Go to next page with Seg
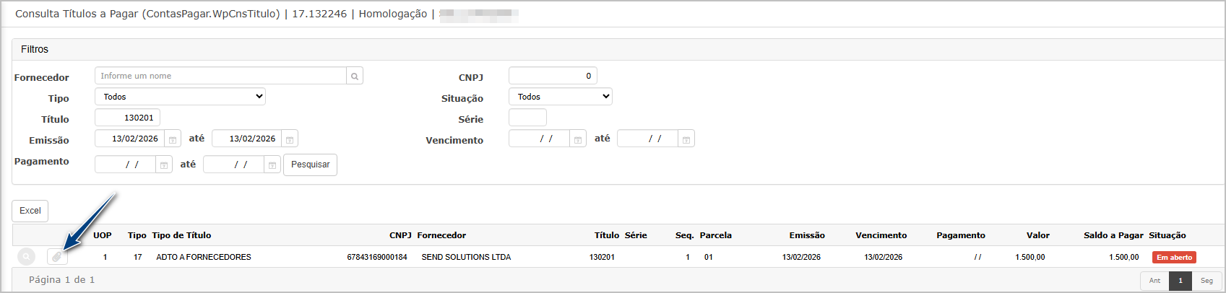Image resolution: width=1226 pixels, height=293 pixels. click(1206, 281)
